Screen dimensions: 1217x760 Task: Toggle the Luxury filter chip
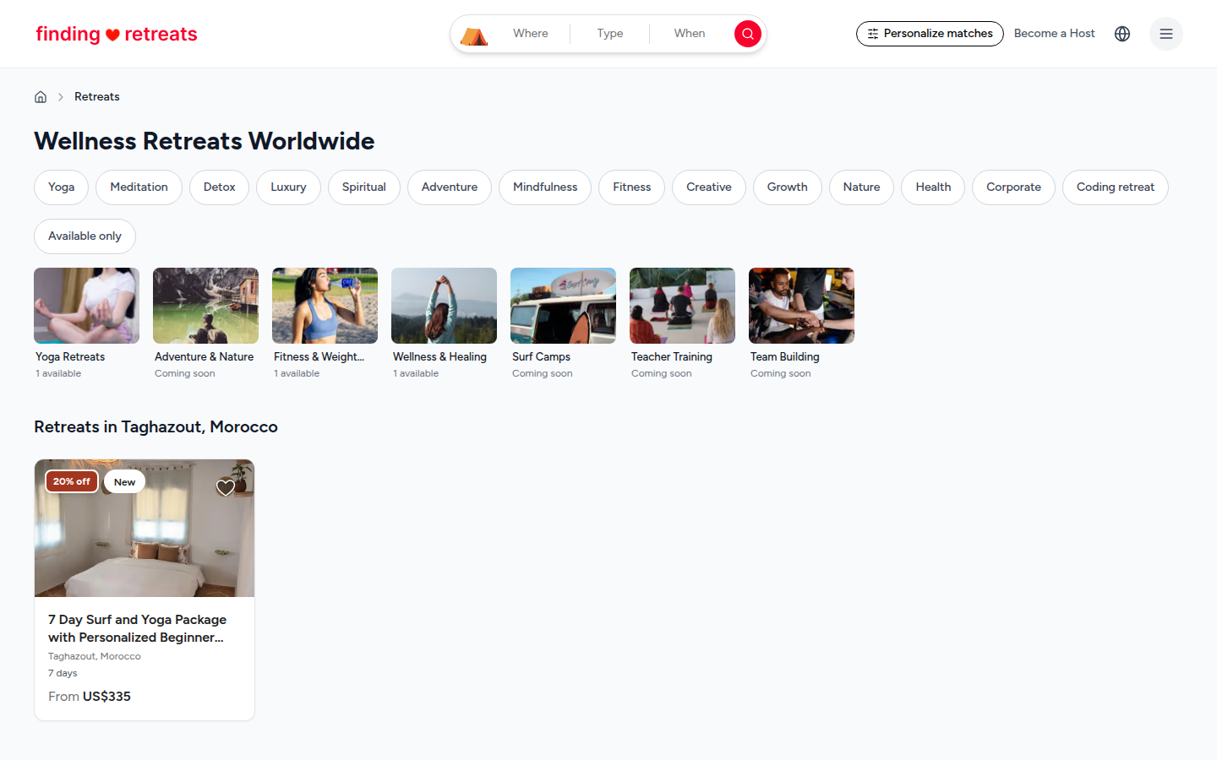pos(288,187)
